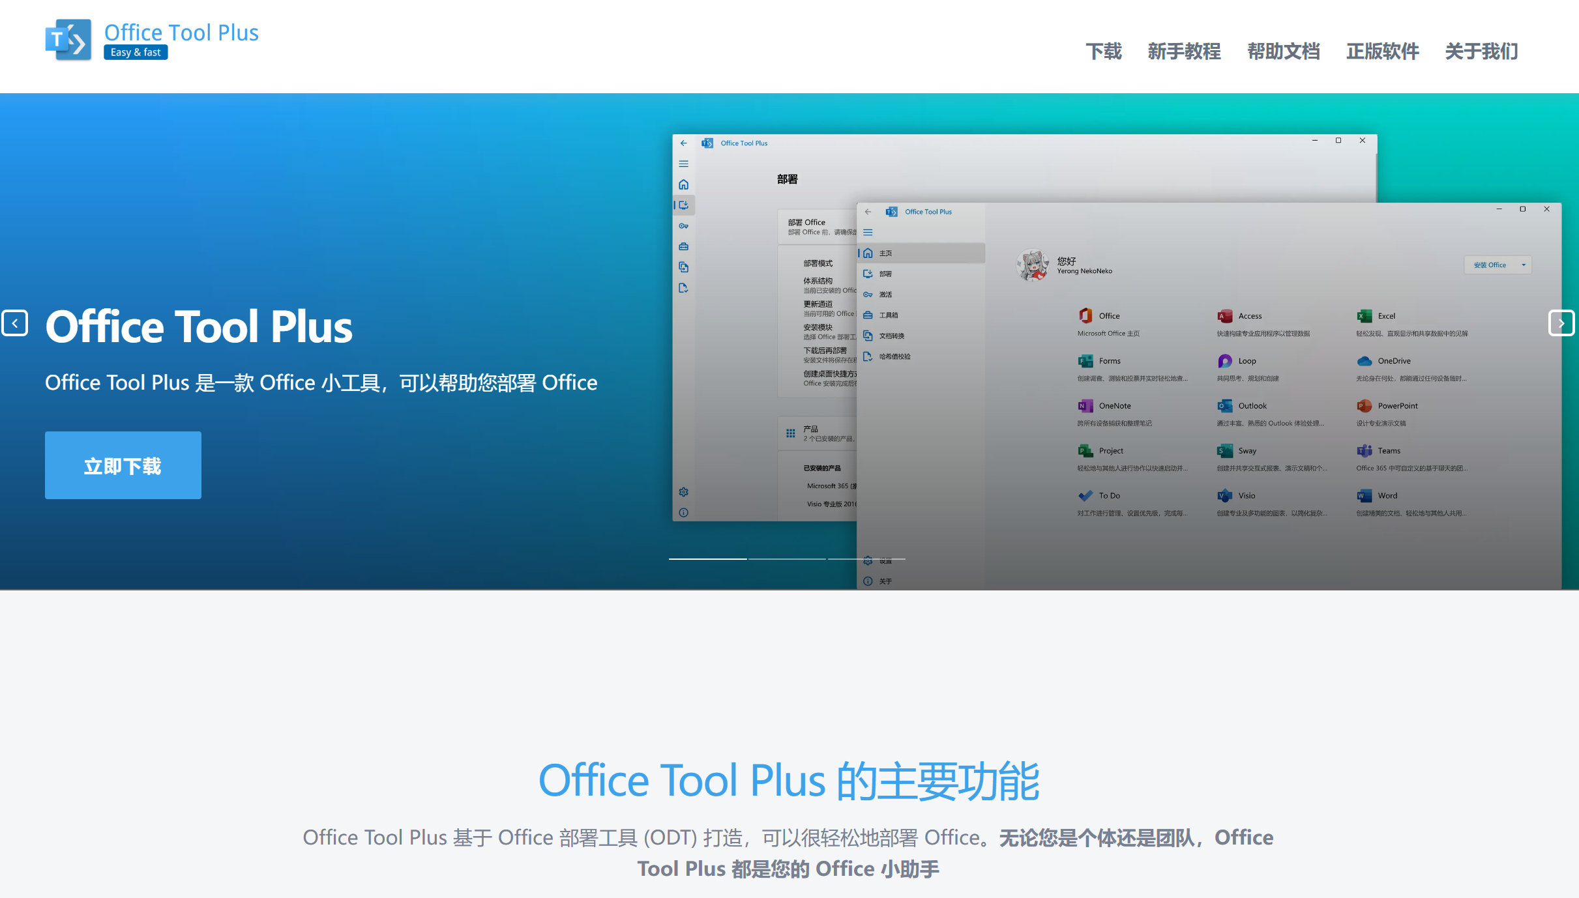Select the first carousel indicator bar

click(707, 559)
